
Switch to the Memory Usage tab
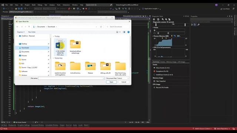[171, 62]
